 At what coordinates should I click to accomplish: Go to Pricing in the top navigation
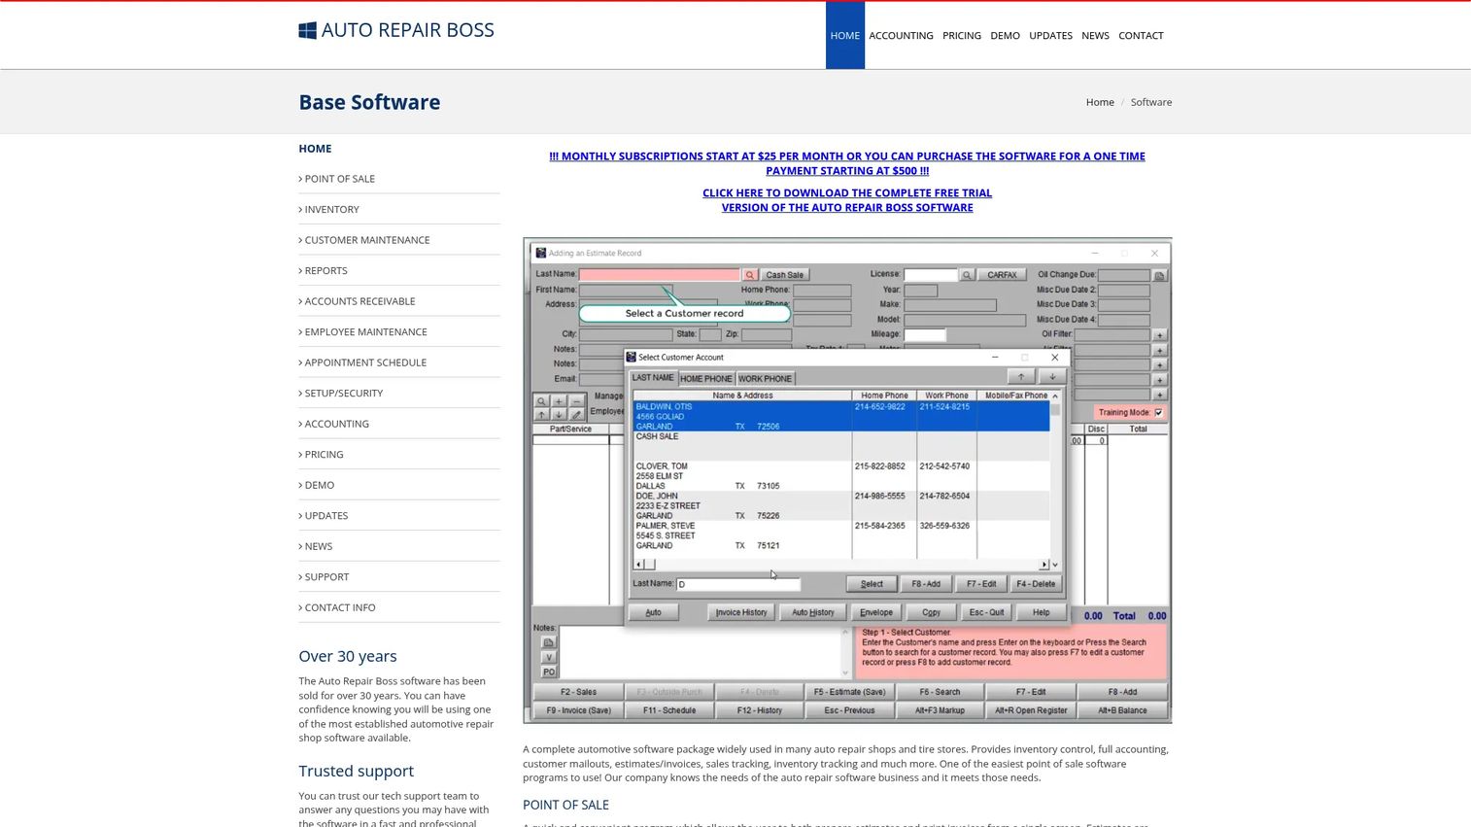coord(962,36)
